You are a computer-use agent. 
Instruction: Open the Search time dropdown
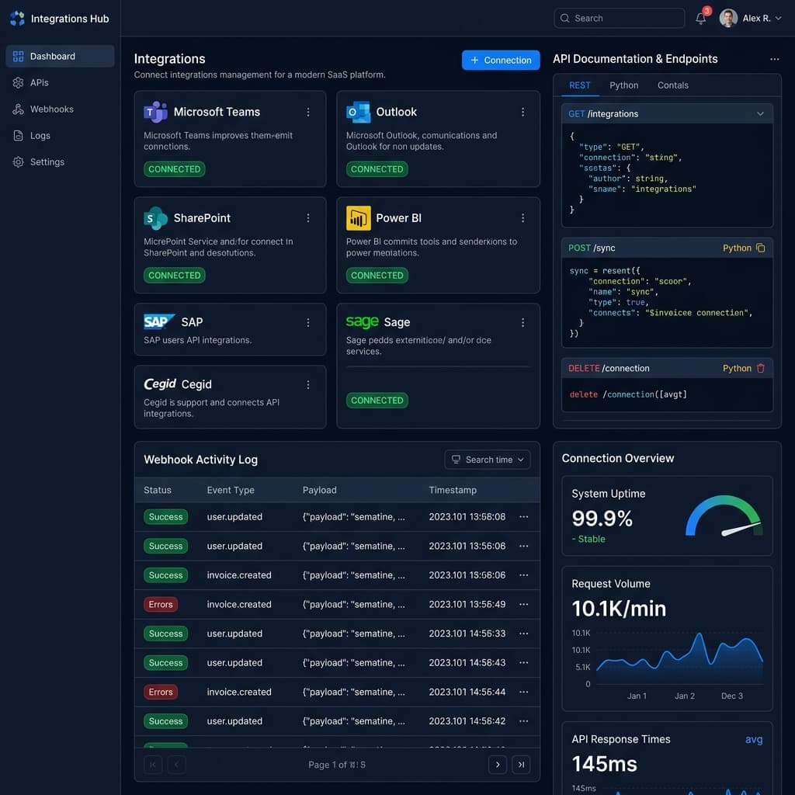pos(488,460)
